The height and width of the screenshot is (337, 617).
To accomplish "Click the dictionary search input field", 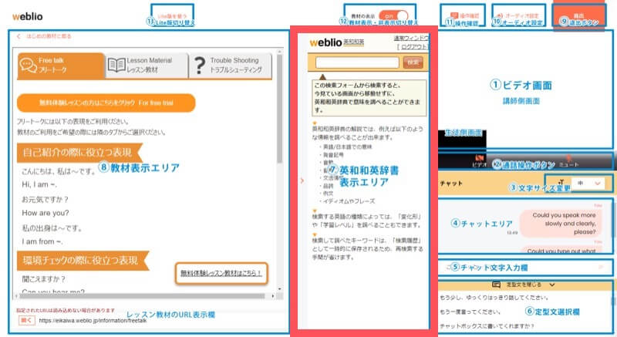I will (x=357, y=62).
